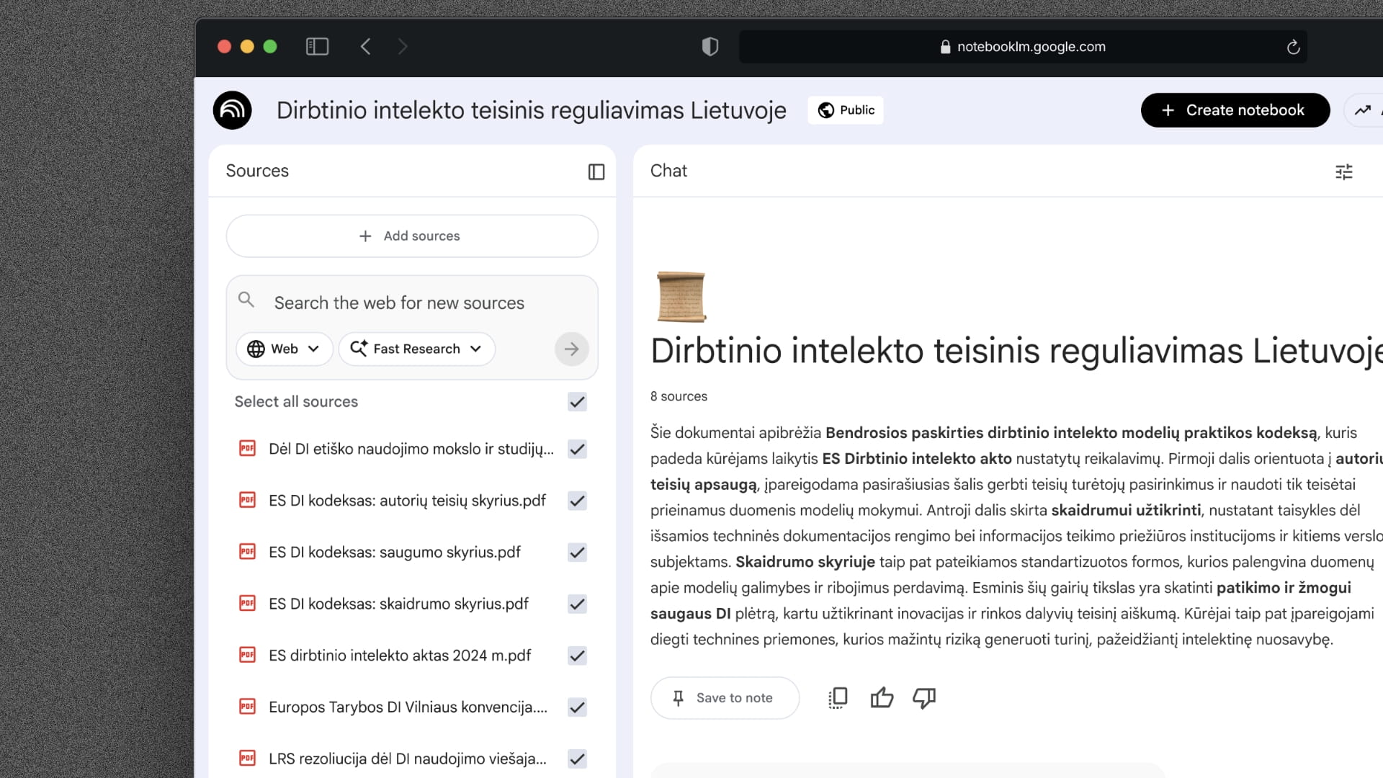Click the NotebookLM logo icon
The width and height of the screenshot is (1383, 778).
click(x=232, y=110)
